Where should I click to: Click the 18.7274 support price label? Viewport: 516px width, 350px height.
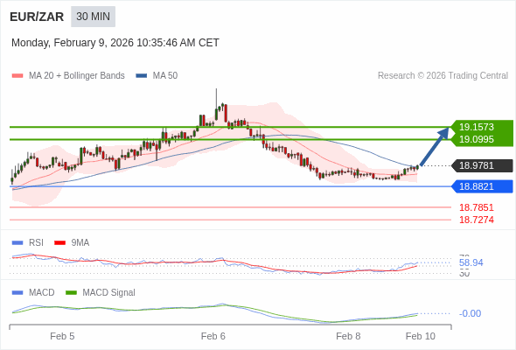point(477,220)
